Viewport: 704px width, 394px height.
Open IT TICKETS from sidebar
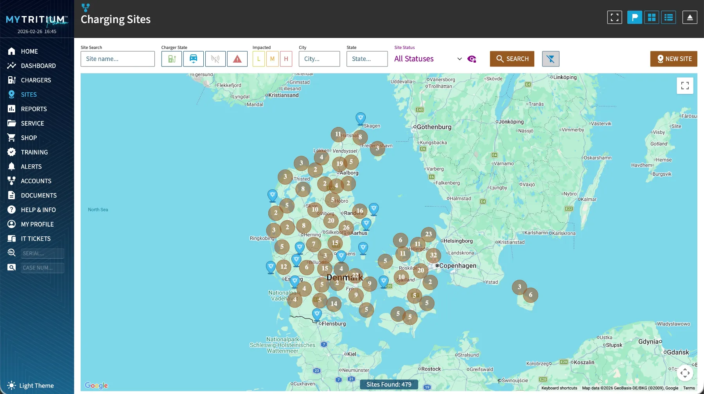point(36,239)
